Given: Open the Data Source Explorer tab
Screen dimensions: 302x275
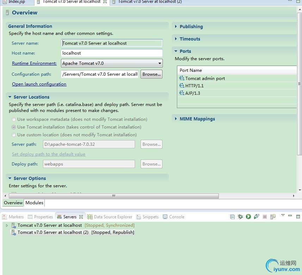Looking at the screenshot, I should (110, 217).
